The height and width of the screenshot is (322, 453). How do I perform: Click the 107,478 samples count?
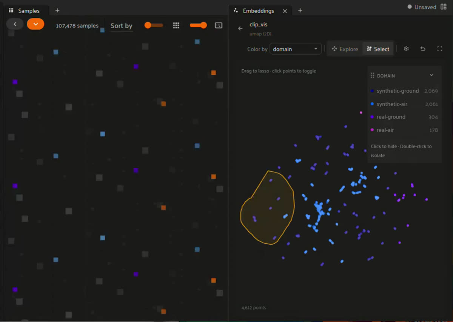77,26
